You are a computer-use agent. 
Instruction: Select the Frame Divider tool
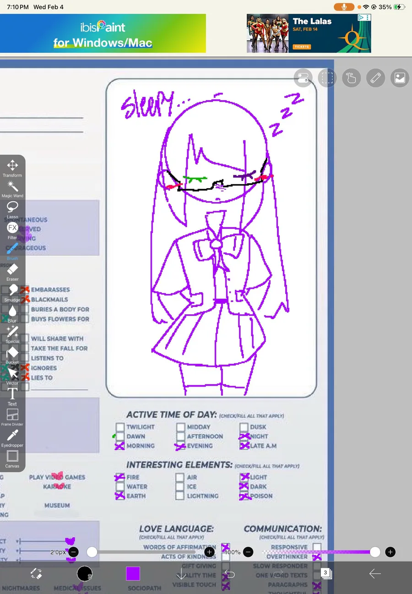coord(12,417)
